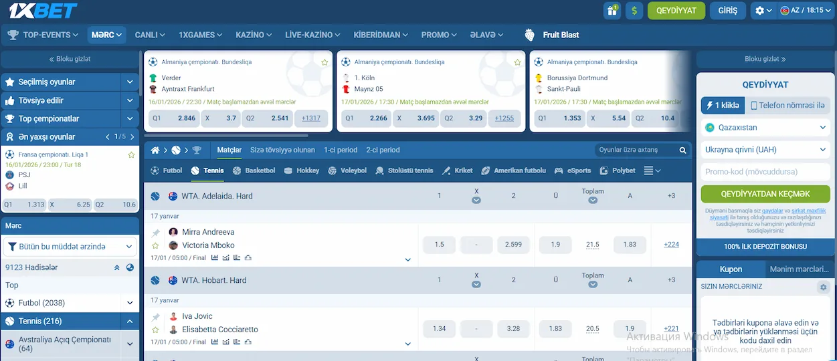Viewport: 837px width, 361px height.
Task: Select the Hokkey sport filter
Action: coord(302,170)
